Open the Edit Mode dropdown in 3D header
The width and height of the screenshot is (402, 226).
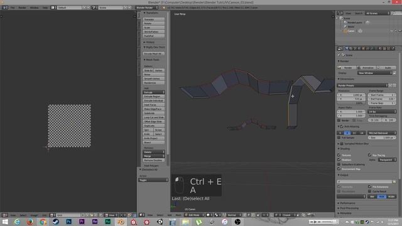(194, 215)
